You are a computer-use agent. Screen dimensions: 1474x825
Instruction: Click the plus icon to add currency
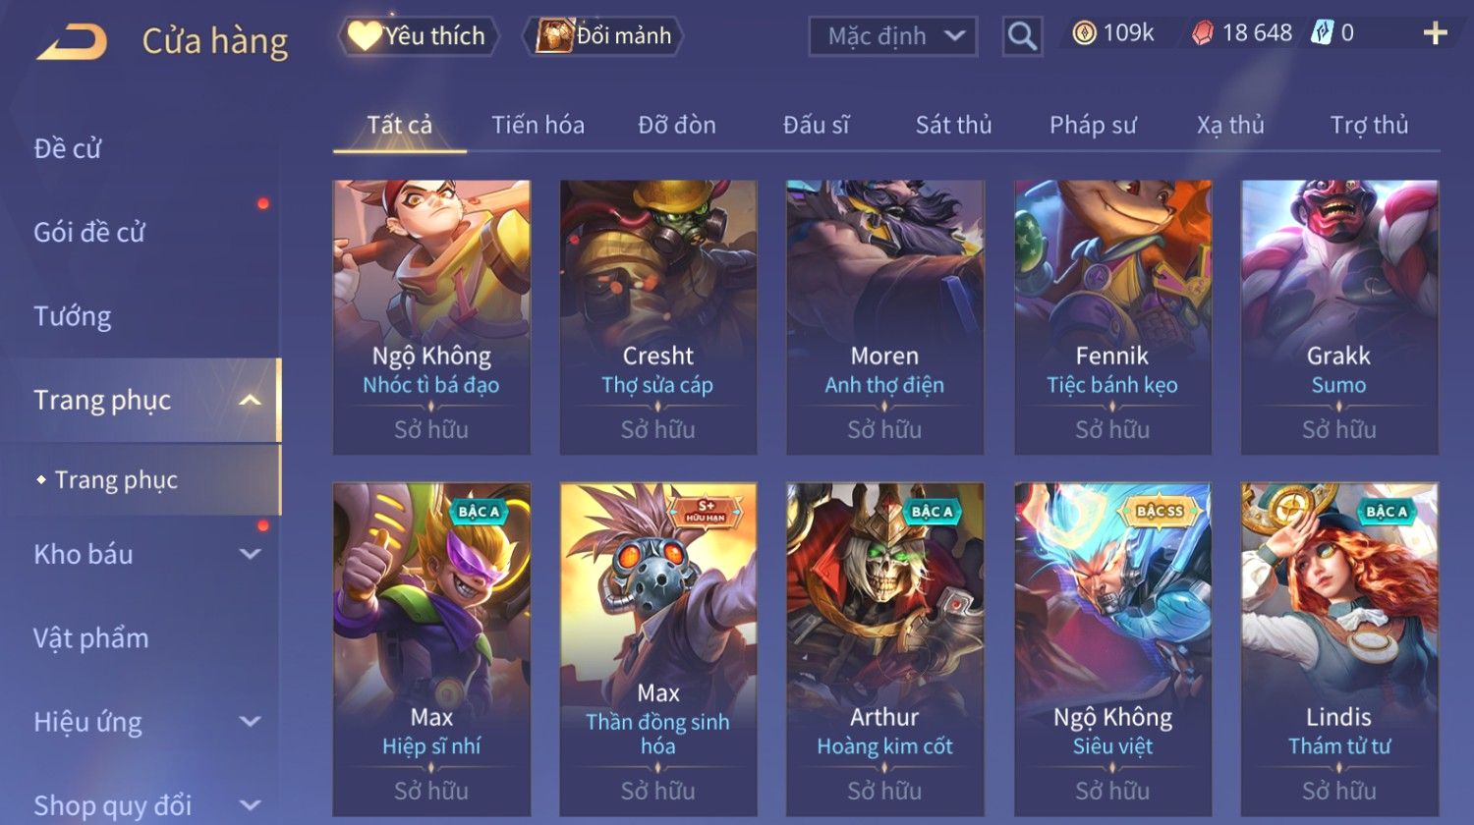[1435, 34]
